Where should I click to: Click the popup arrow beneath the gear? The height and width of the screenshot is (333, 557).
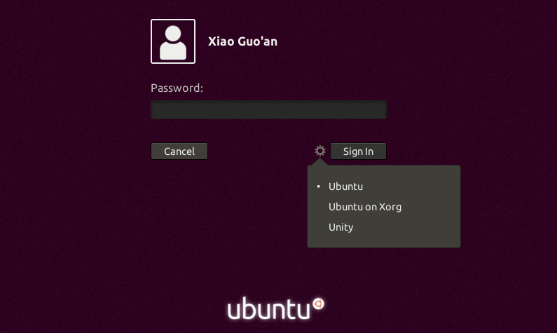coord(320,163)
